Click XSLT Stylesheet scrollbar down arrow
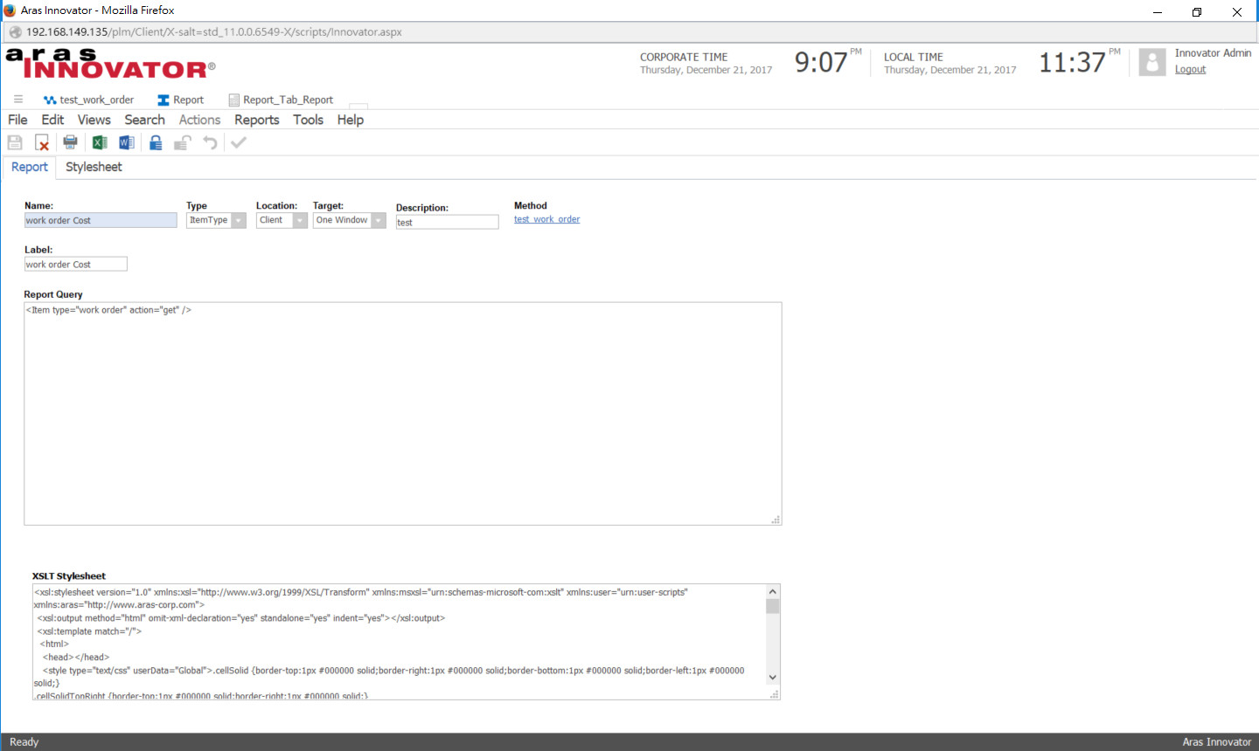Image resolution: width=1259 pixels, height=751 pixels. point(772,678)
